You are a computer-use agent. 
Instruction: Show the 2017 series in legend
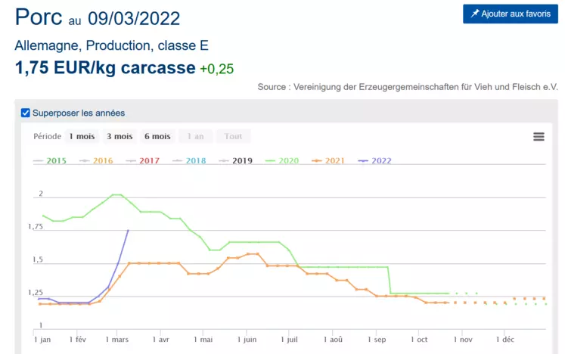(x=143, y=161)
